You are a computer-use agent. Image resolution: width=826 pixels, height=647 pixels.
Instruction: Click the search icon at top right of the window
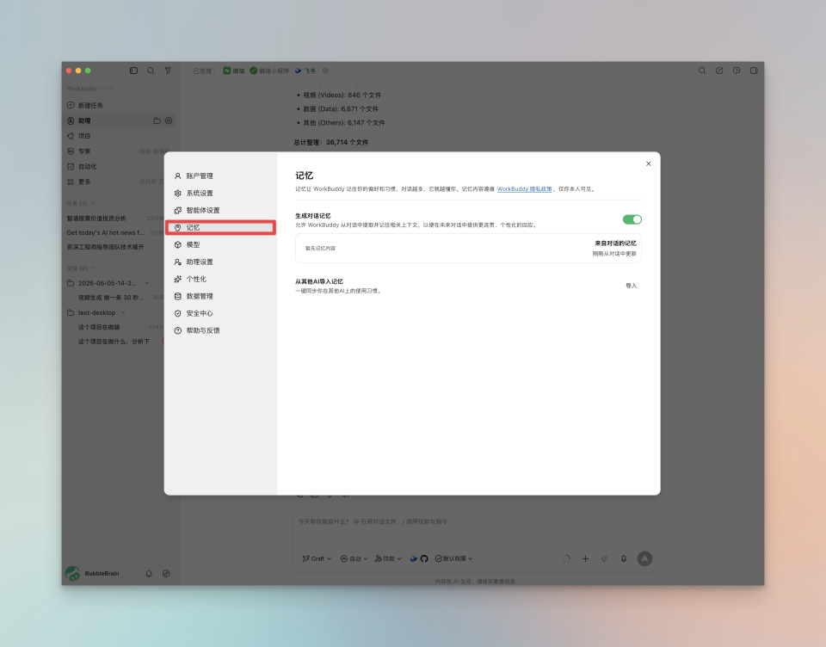(702, 71)
